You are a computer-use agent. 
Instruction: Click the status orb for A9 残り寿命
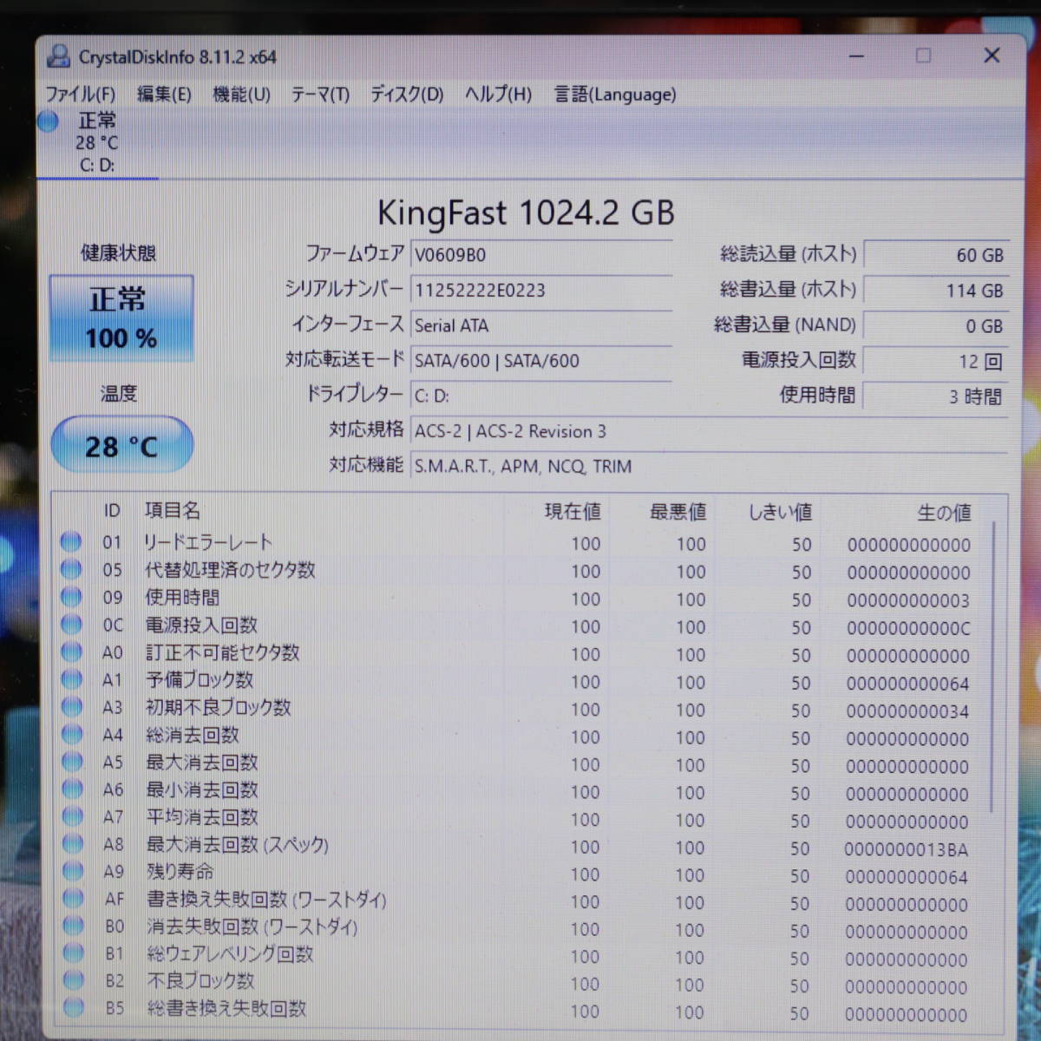pyautogui.click(x=74, y=871)
